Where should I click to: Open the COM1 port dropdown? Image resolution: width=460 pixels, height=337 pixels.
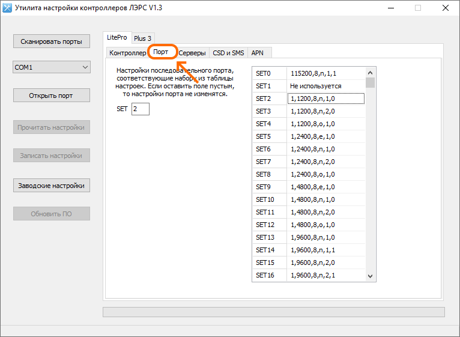(51, 67)
